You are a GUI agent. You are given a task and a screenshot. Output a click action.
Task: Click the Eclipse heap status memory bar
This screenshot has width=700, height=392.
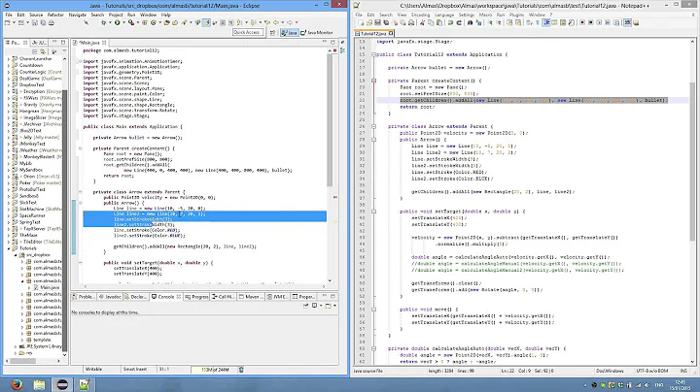click(x=214, y=370)
